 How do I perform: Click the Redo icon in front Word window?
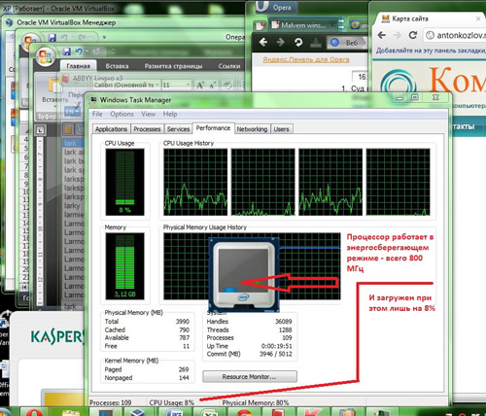click(97, 52)
